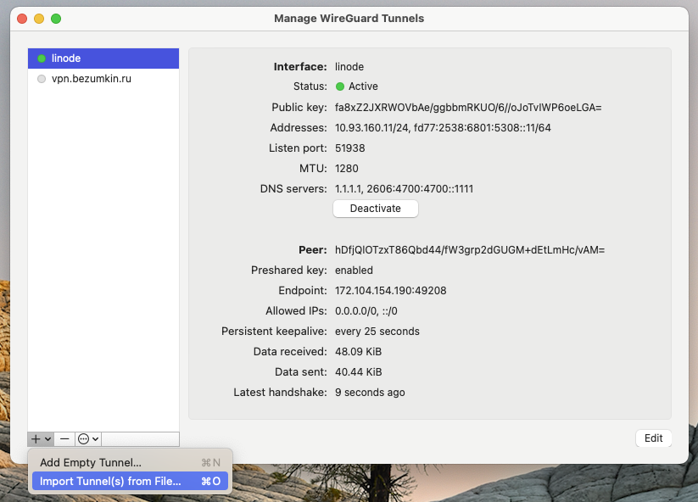Screen dimensions: 698x502
Task: Click DNS servers value 1.1.1.1
Action: [x=349, y=189]
